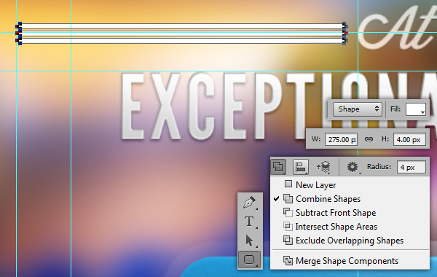Open the white Fill color swatch
437x277 pixels.
(x=416, y=109)
